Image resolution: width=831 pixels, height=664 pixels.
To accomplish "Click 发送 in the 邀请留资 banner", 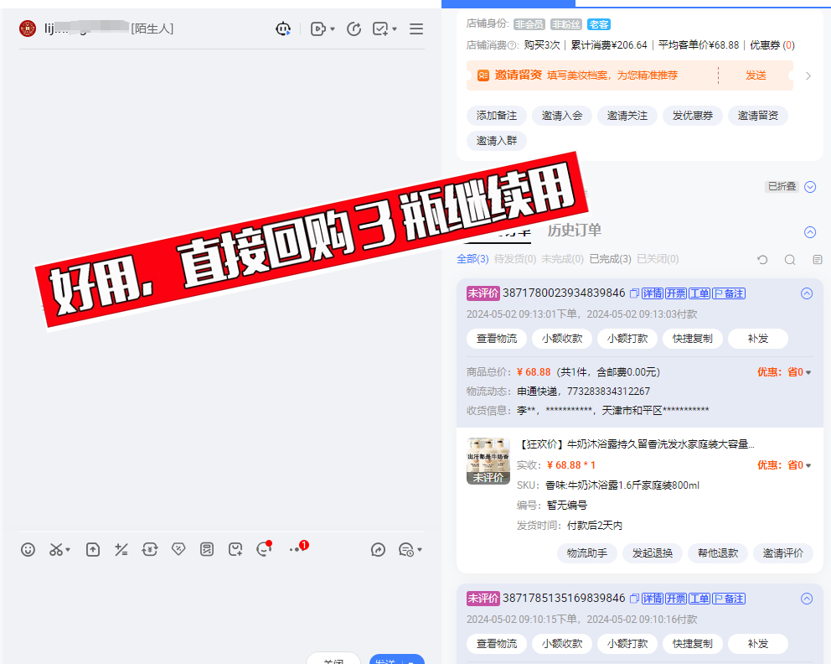I will tap(756, 75).
